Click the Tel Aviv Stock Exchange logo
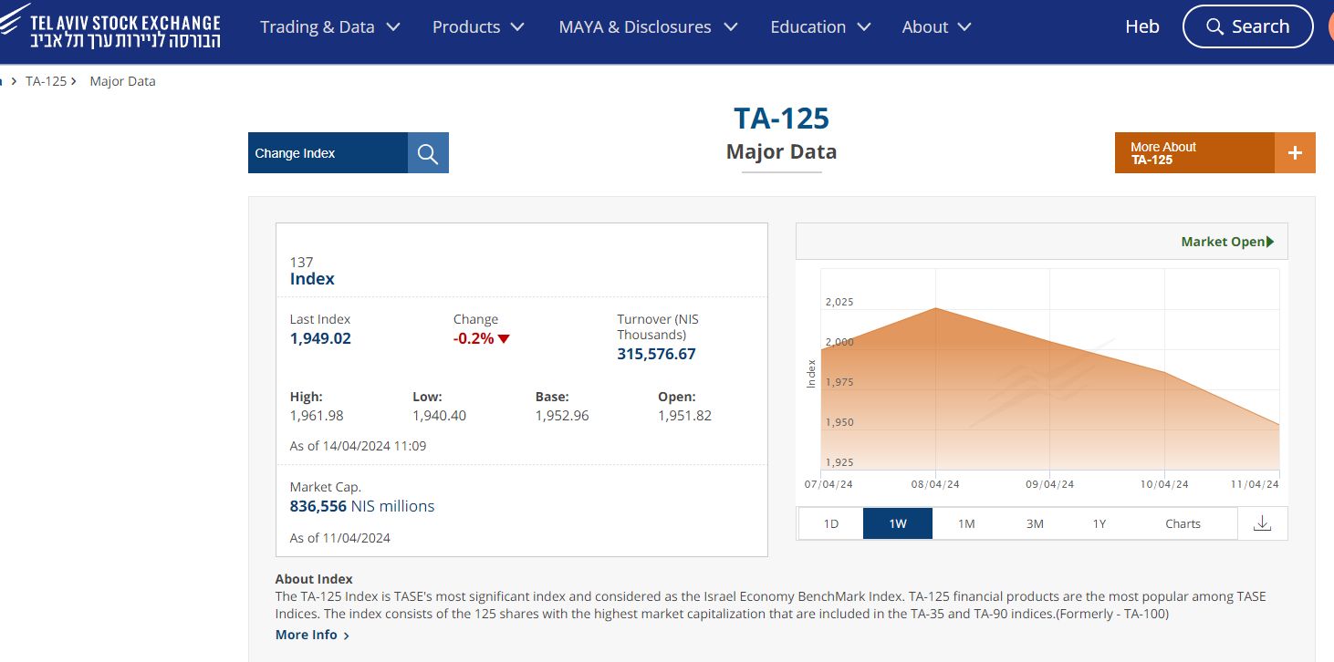Viewport: 1334px width, 662px height. coord(110,27)
